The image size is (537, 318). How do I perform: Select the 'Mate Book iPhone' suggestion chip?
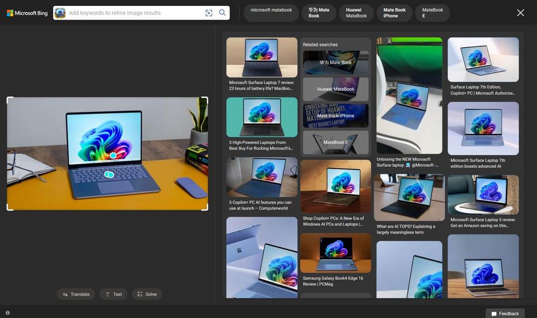pos(394,13)
